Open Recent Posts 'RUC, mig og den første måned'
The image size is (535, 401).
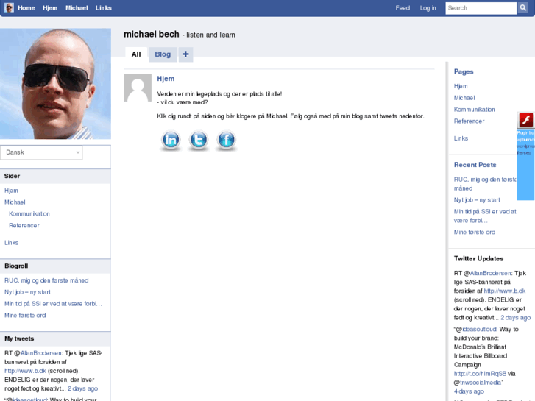[x=485, y=184]
